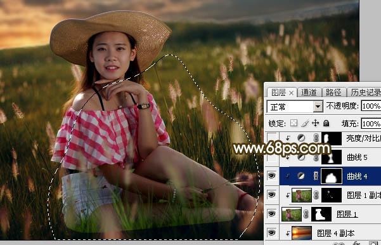Viewport: 381px width, 245px height.
Task: Show the 亮度/对比度 layer visibility box
Action: click(272, 138)
